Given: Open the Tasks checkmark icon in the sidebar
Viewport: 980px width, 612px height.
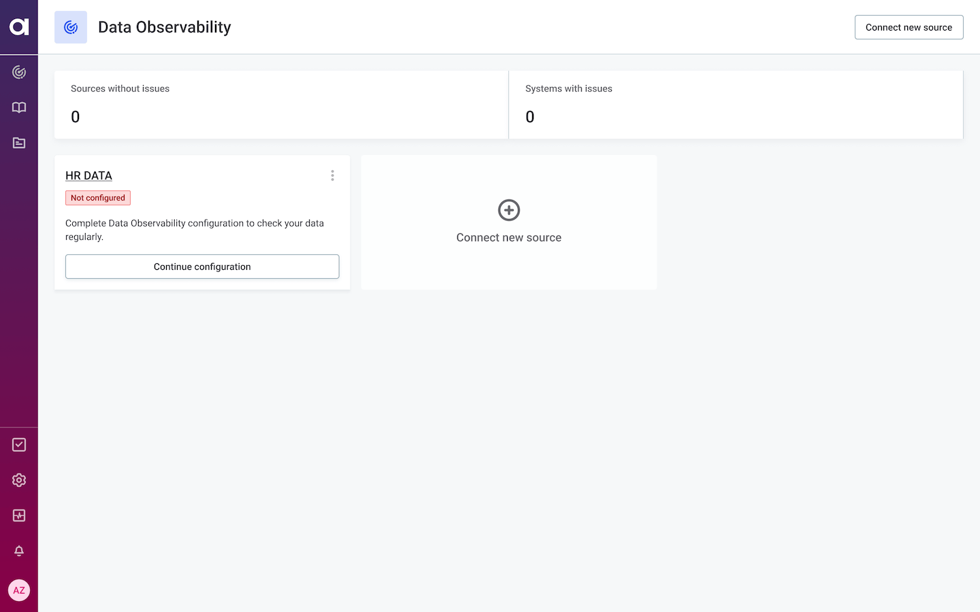Looking at the screenshot, I should coord(19,445).
